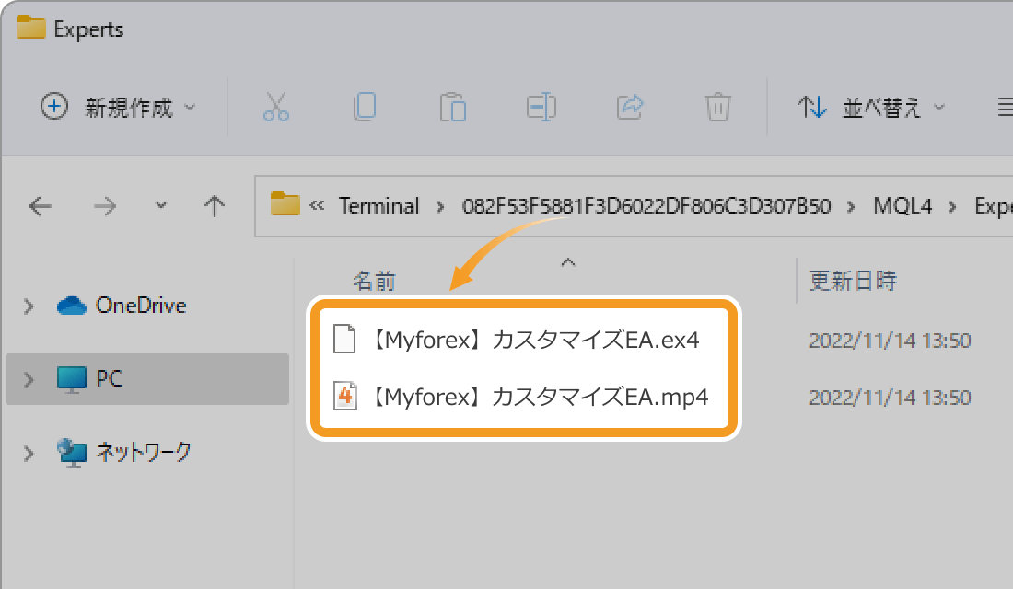Open the recent locations chevron dropdown
Screen dimensions: 1013x589
tap(161, 206)
